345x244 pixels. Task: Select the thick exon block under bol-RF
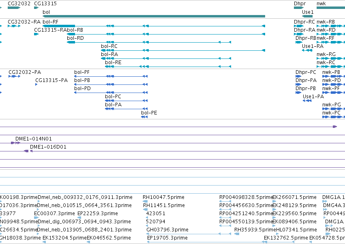[x=59, y=26]
